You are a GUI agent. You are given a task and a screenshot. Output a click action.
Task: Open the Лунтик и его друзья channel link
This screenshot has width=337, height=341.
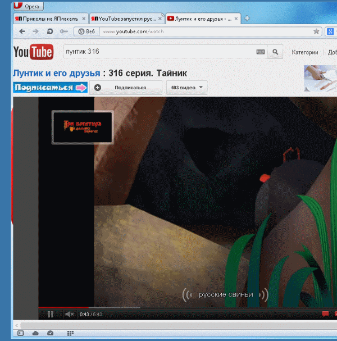point(57,73)
